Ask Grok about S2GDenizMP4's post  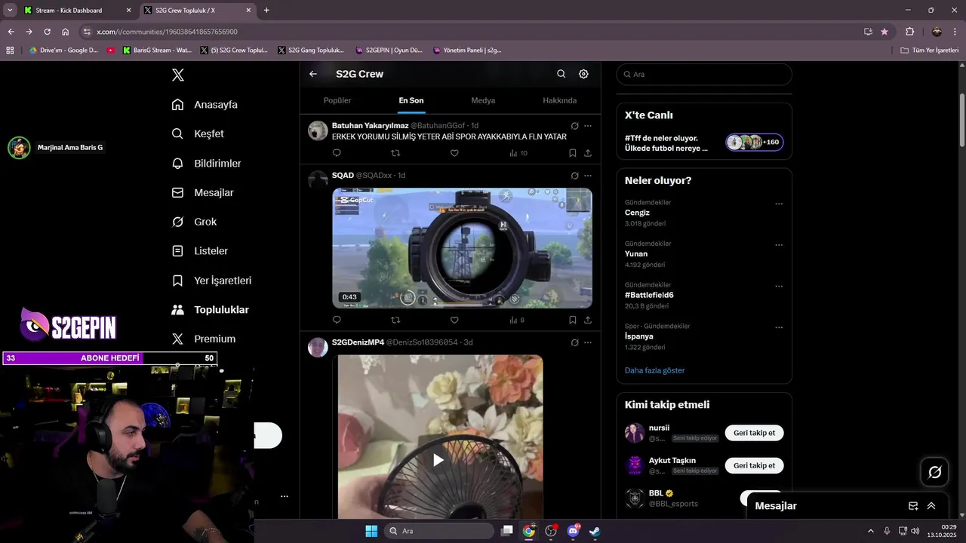coord(574,342)
